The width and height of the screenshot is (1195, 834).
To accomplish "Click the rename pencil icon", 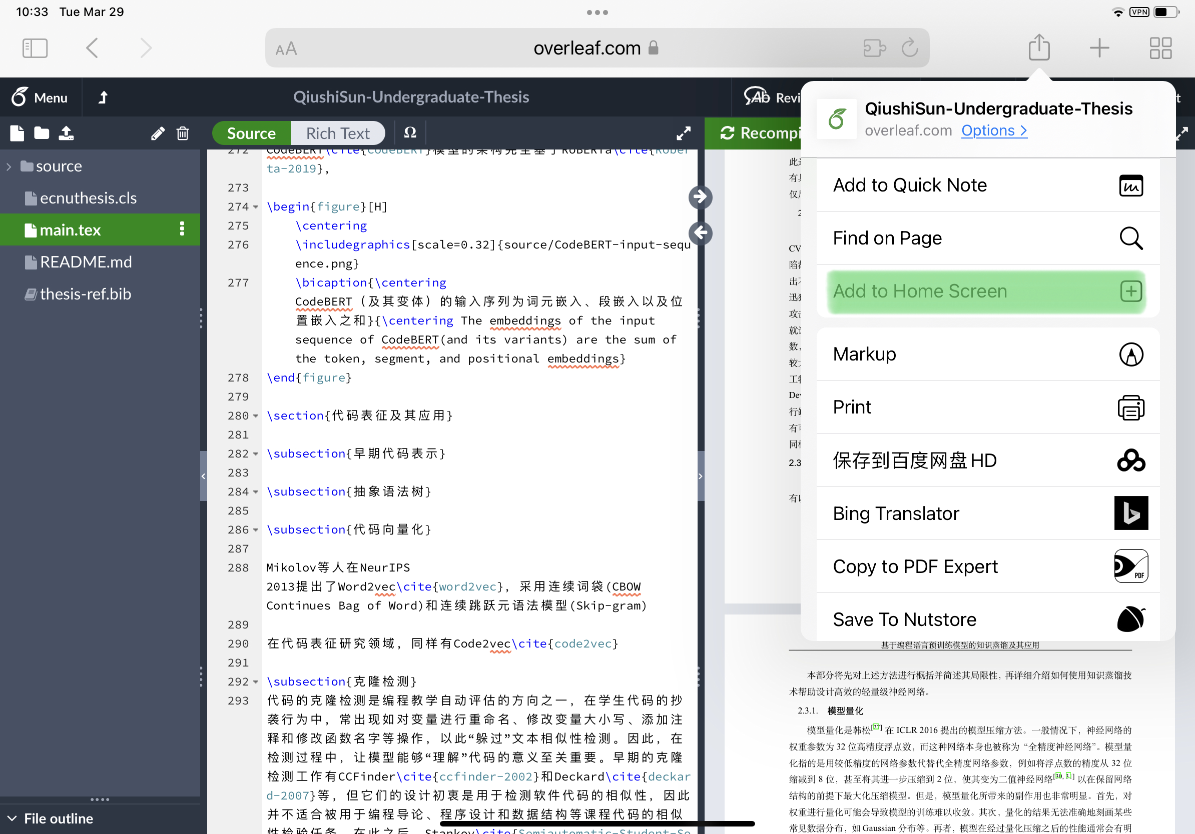I will pos(158,133).
